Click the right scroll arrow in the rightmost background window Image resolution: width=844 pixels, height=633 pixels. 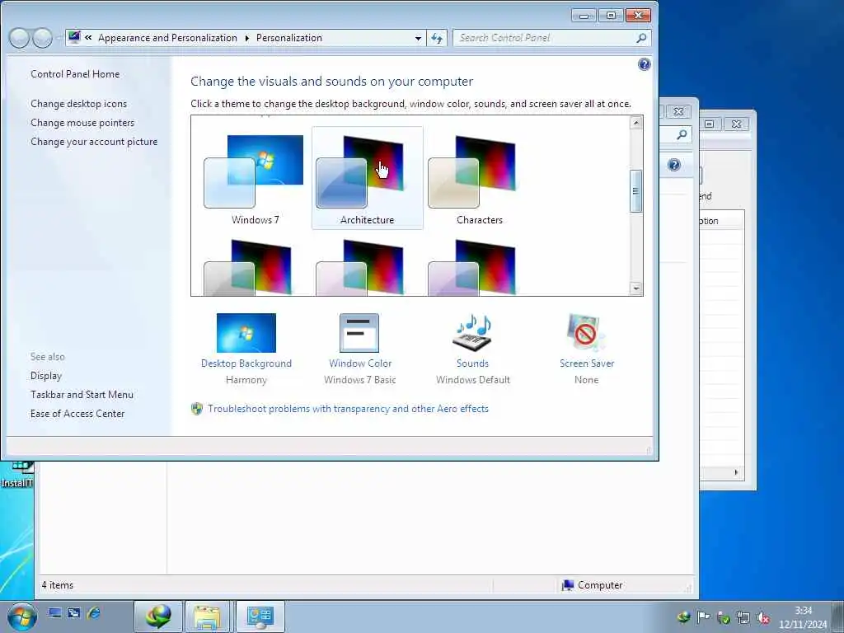click(x=736, y=472)
